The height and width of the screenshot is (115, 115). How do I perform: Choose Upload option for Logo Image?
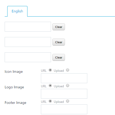point(68,85)
